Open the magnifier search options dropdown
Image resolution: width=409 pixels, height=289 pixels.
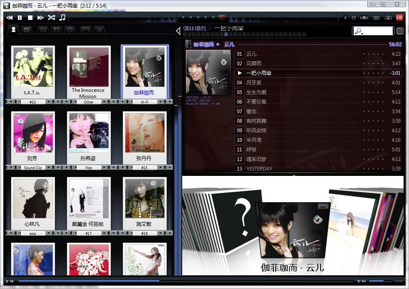point(359,31)
